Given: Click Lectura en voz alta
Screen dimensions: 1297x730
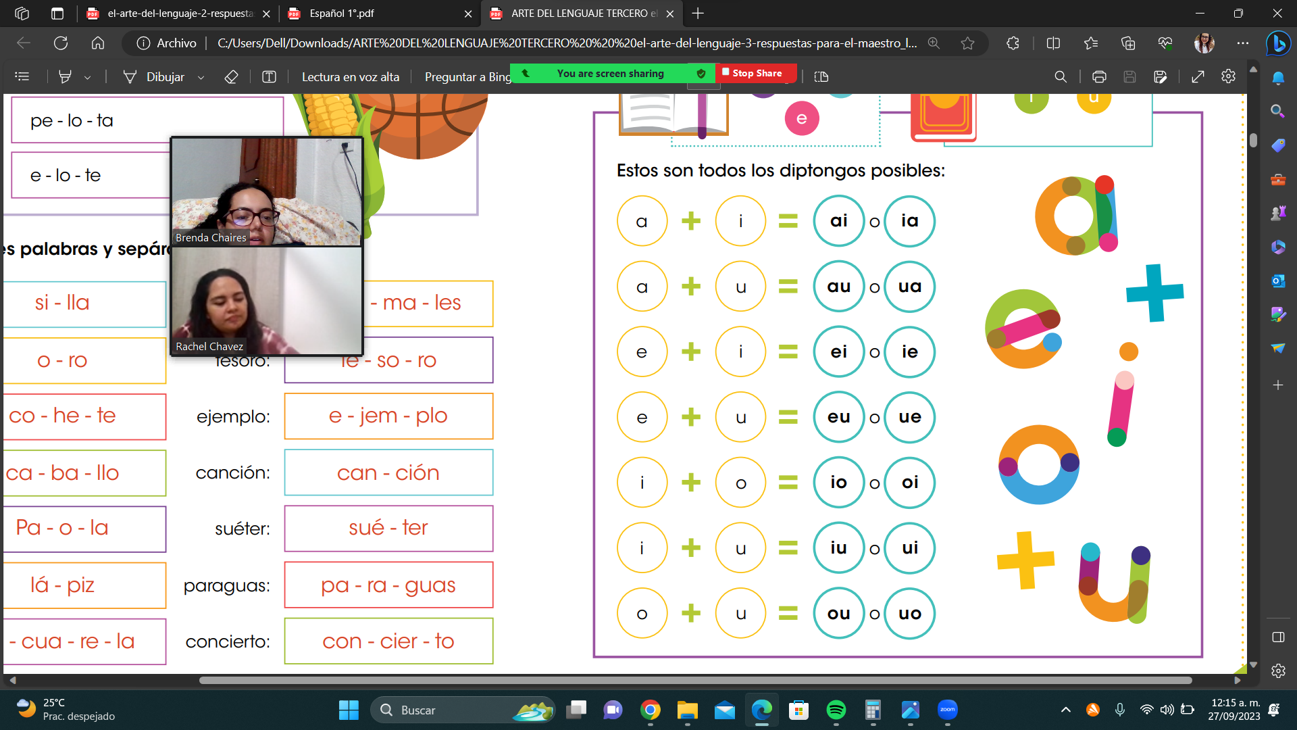Looking at the screenshot, I should tap(350, 77).
